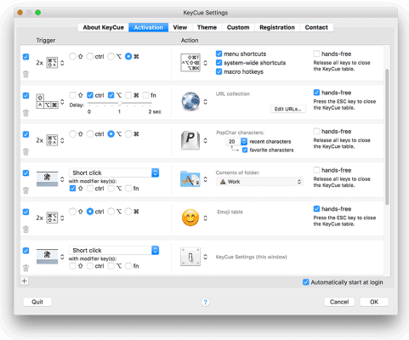Uncheck favorite characters option
Viewport: 409px width, 340px height.
click(245, 150)
